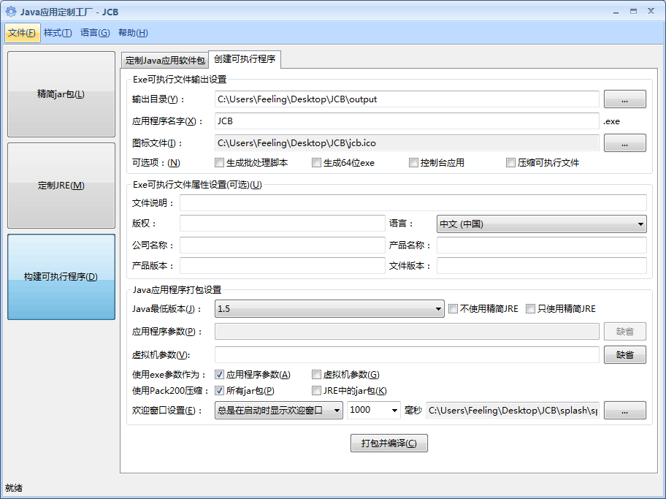Viewport: 666px width, 499px height.
Task: Click the 虚拟机参数 input field
Action: pos(407,354)
